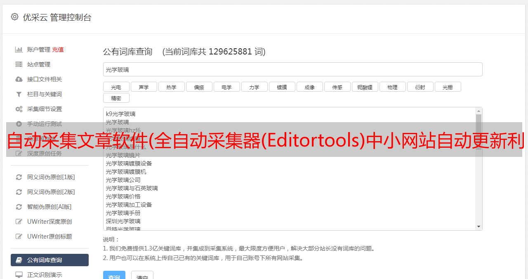Select the 铌酸锂 tag button
Image resolution: width=528 pixels, height=279 pixels.
coord(365,87)
